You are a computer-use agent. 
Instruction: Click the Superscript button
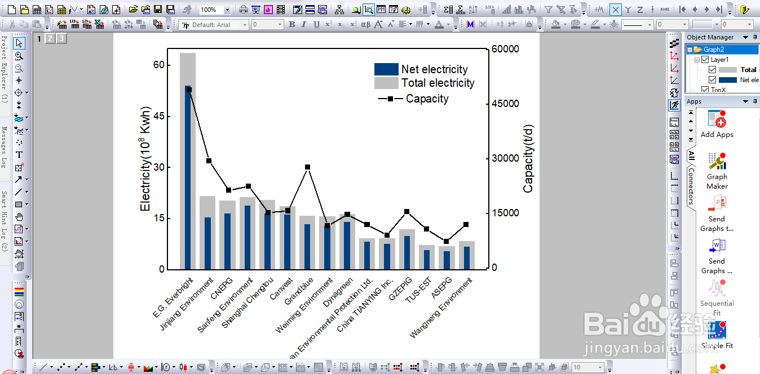pyautogui.click(x=329, y=24)
